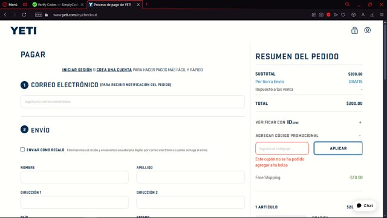Open the shopping bag cart icon
The height and width of the screenshot is (218, 387).
(354, 30)
